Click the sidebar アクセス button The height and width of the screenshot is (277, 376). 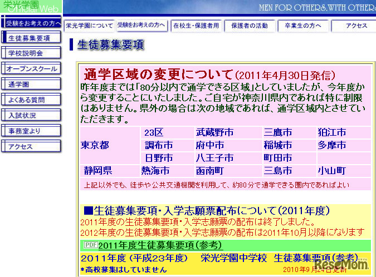pos(31,146)
